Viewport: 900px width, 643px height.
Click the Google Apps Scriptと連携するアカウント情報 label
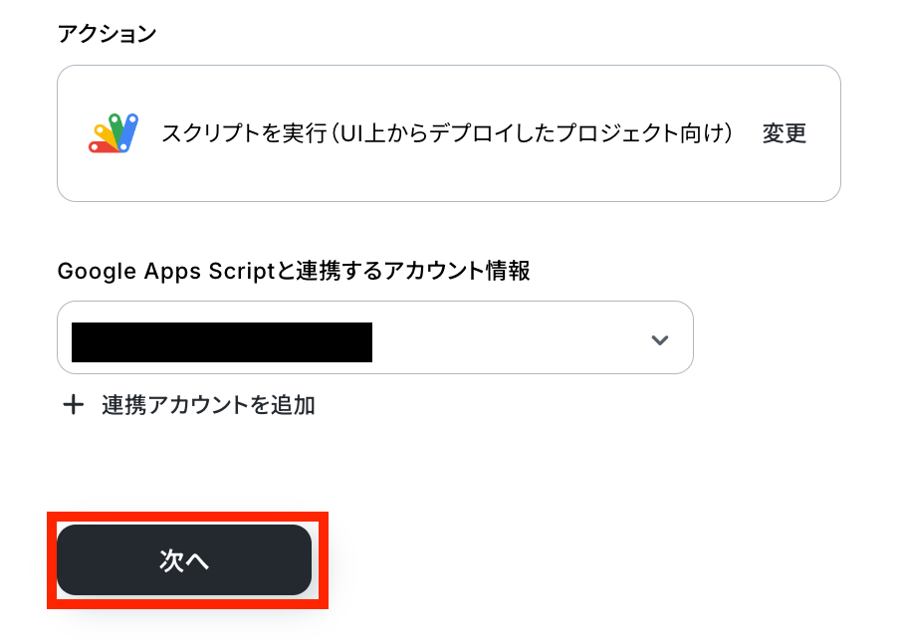coord(294,271)
